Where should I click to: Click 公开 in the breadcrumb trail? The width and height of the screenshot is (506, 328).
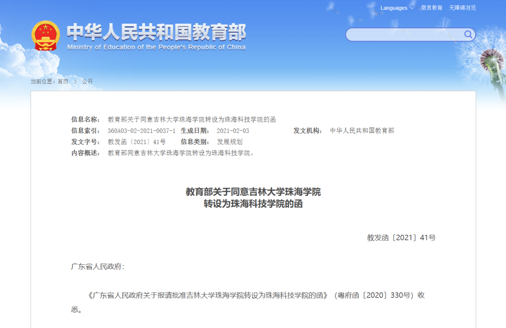(x=87, y=81)
